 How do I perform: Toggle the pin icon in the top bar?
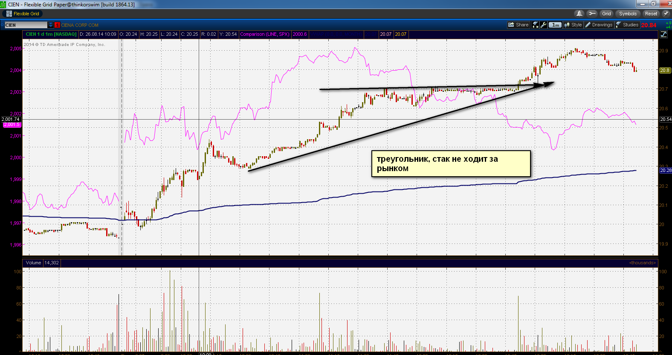click(666, 14)
